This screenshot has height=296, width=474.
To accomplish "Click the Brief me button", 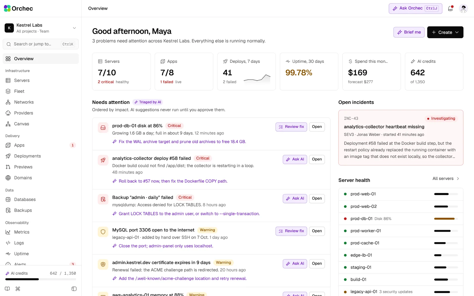I will click(x=409, y=32).
